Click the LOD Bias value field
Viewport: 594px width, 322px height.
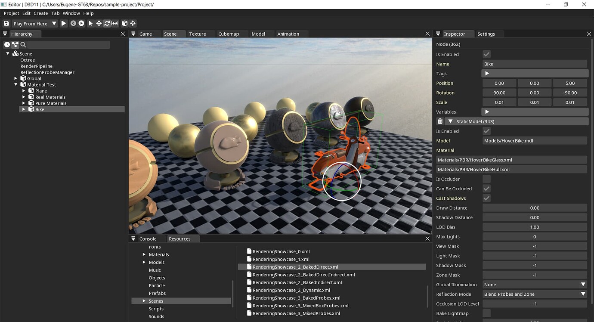click(535, 227)
